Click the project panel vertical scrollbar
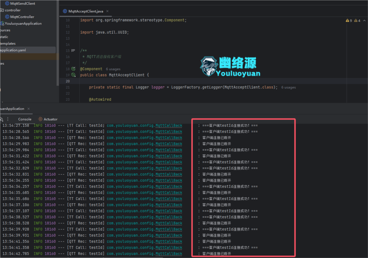This screenshot has height=258, width=368. tap(58, 43)
